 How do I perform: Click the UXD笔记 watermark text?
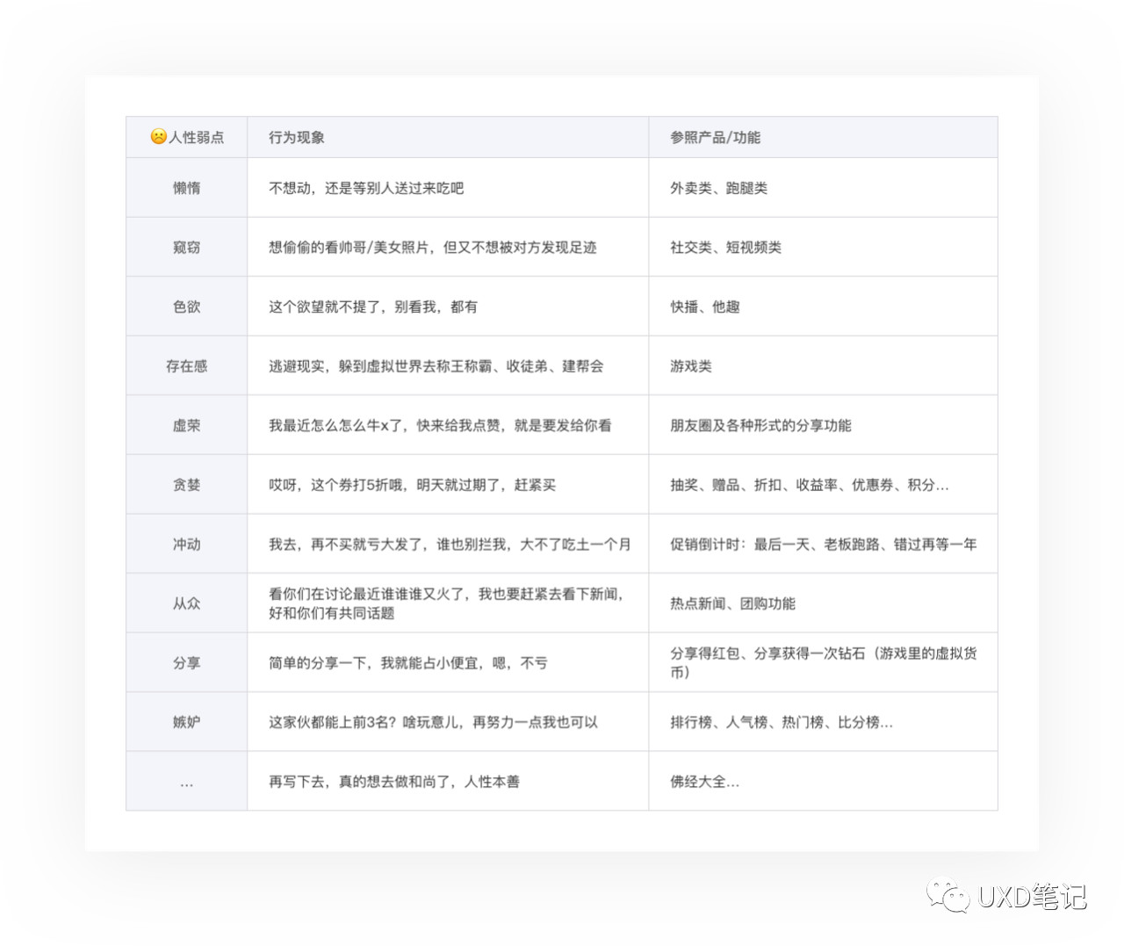coord(1032,897)
